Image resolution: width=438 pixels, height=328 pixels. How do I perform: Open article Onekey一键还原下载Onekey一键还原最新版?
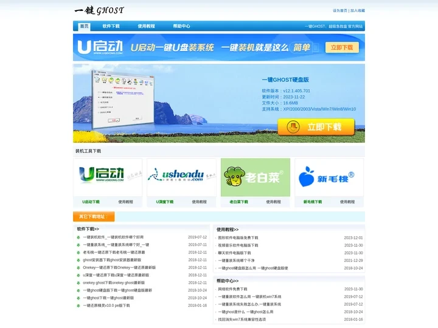(x=119, y=267)
